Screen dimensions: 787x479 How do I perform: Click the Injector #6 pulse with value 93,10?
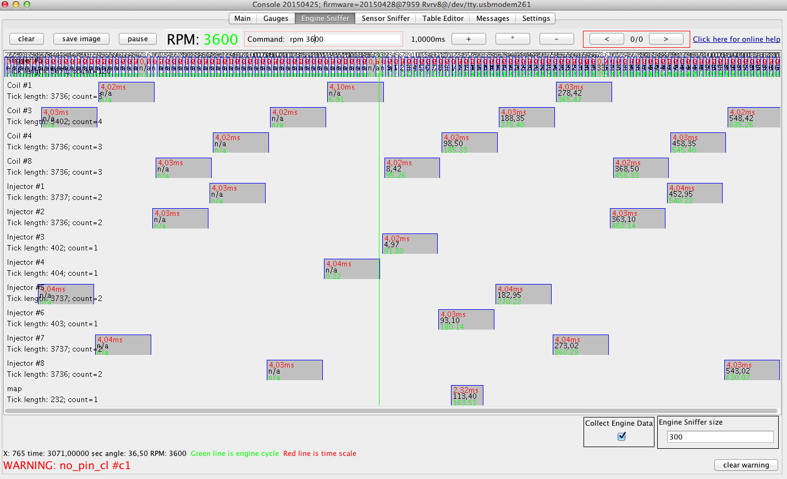pos(466,319)
